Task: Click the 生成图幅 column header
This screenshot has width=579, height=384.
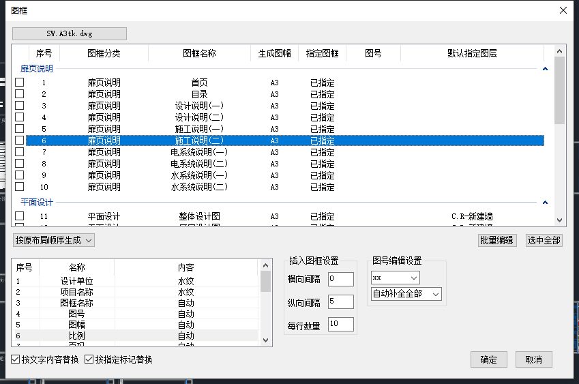Action: pyautogui.click(x=274, y=53)
